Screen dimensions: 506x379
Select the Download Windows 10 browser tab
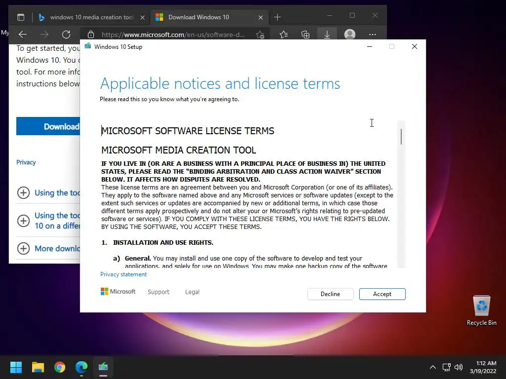pos(199,17)
